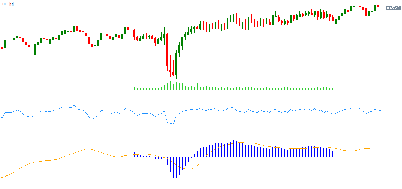Click the large red crash candle body

(168, 49)
